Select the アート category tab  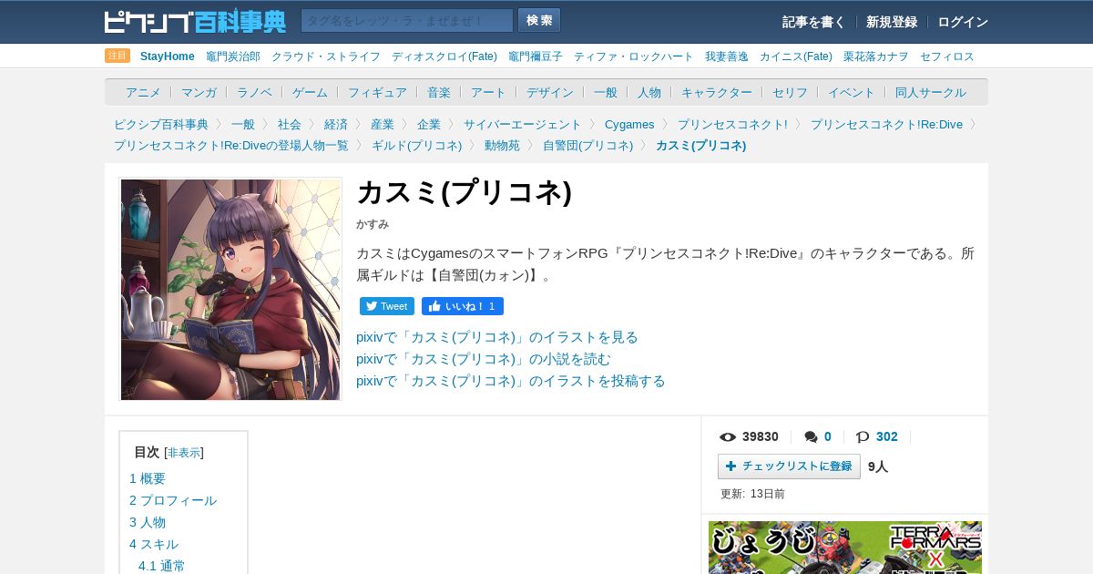pos(488,93)
